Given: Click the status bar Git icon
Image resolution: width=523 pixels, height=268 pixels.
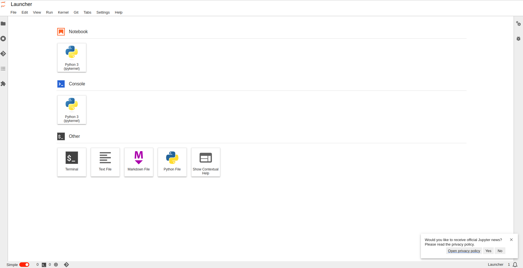Looking at the screenshot, I should point(66,265).
